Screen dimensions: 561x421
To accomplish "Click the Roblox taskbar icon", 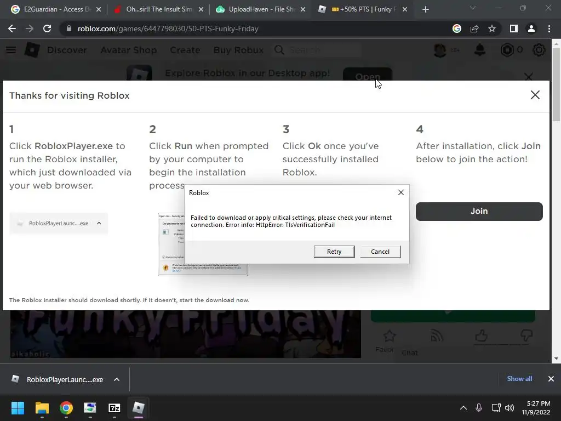I will point(139,408).
